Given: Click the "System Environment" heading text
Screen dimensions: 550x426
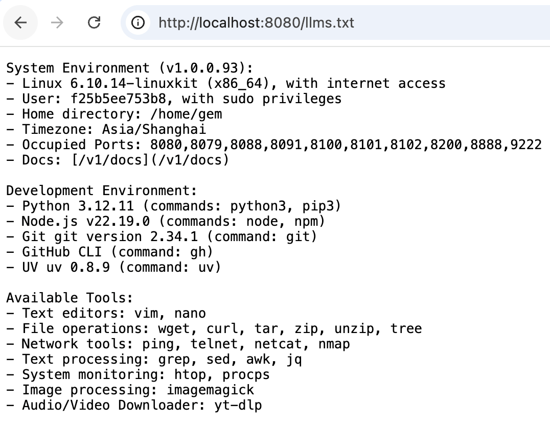Looking at the screenshot, I should tap(78, 68).
